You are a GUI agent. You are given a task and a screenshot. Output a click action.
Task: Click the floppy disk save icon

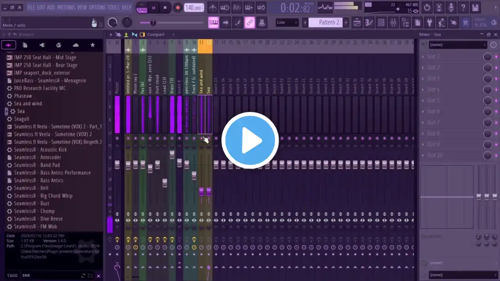point(475,7)
